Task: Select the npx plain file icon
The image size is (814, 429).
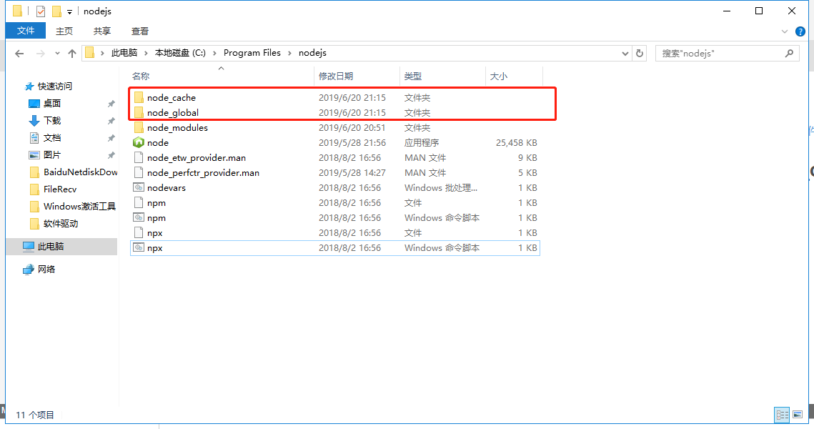Action: 139,232
